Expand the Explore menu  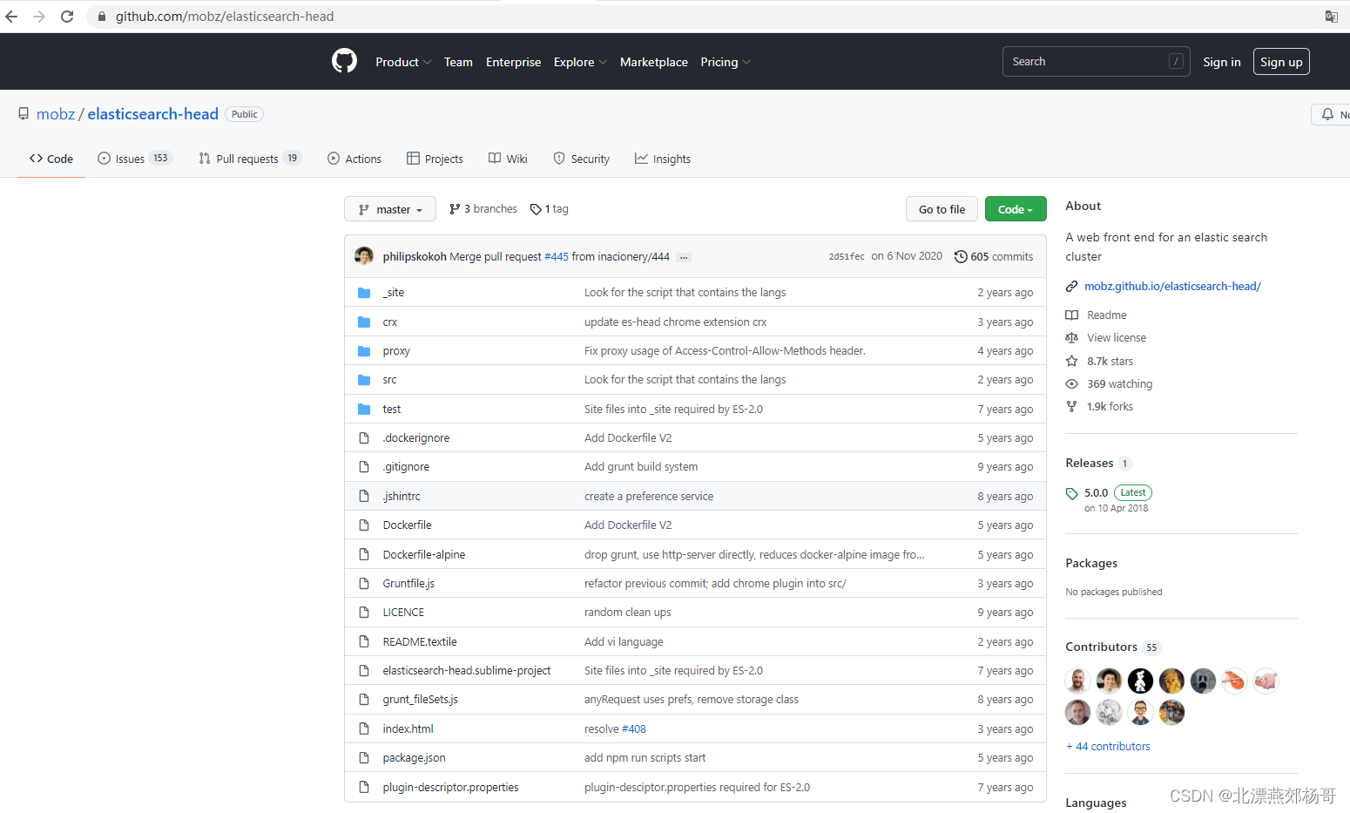[x=580, y=62]
